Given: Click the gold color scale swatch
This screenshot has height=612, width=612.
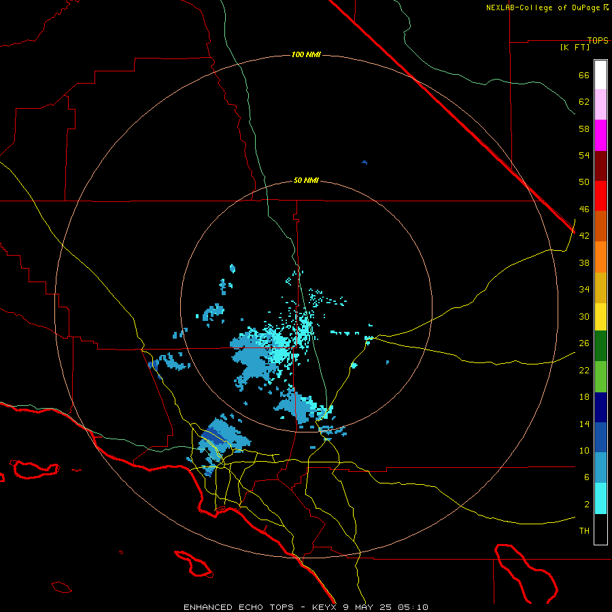Looking at the screenshot, I should click(x=600, y=287).
